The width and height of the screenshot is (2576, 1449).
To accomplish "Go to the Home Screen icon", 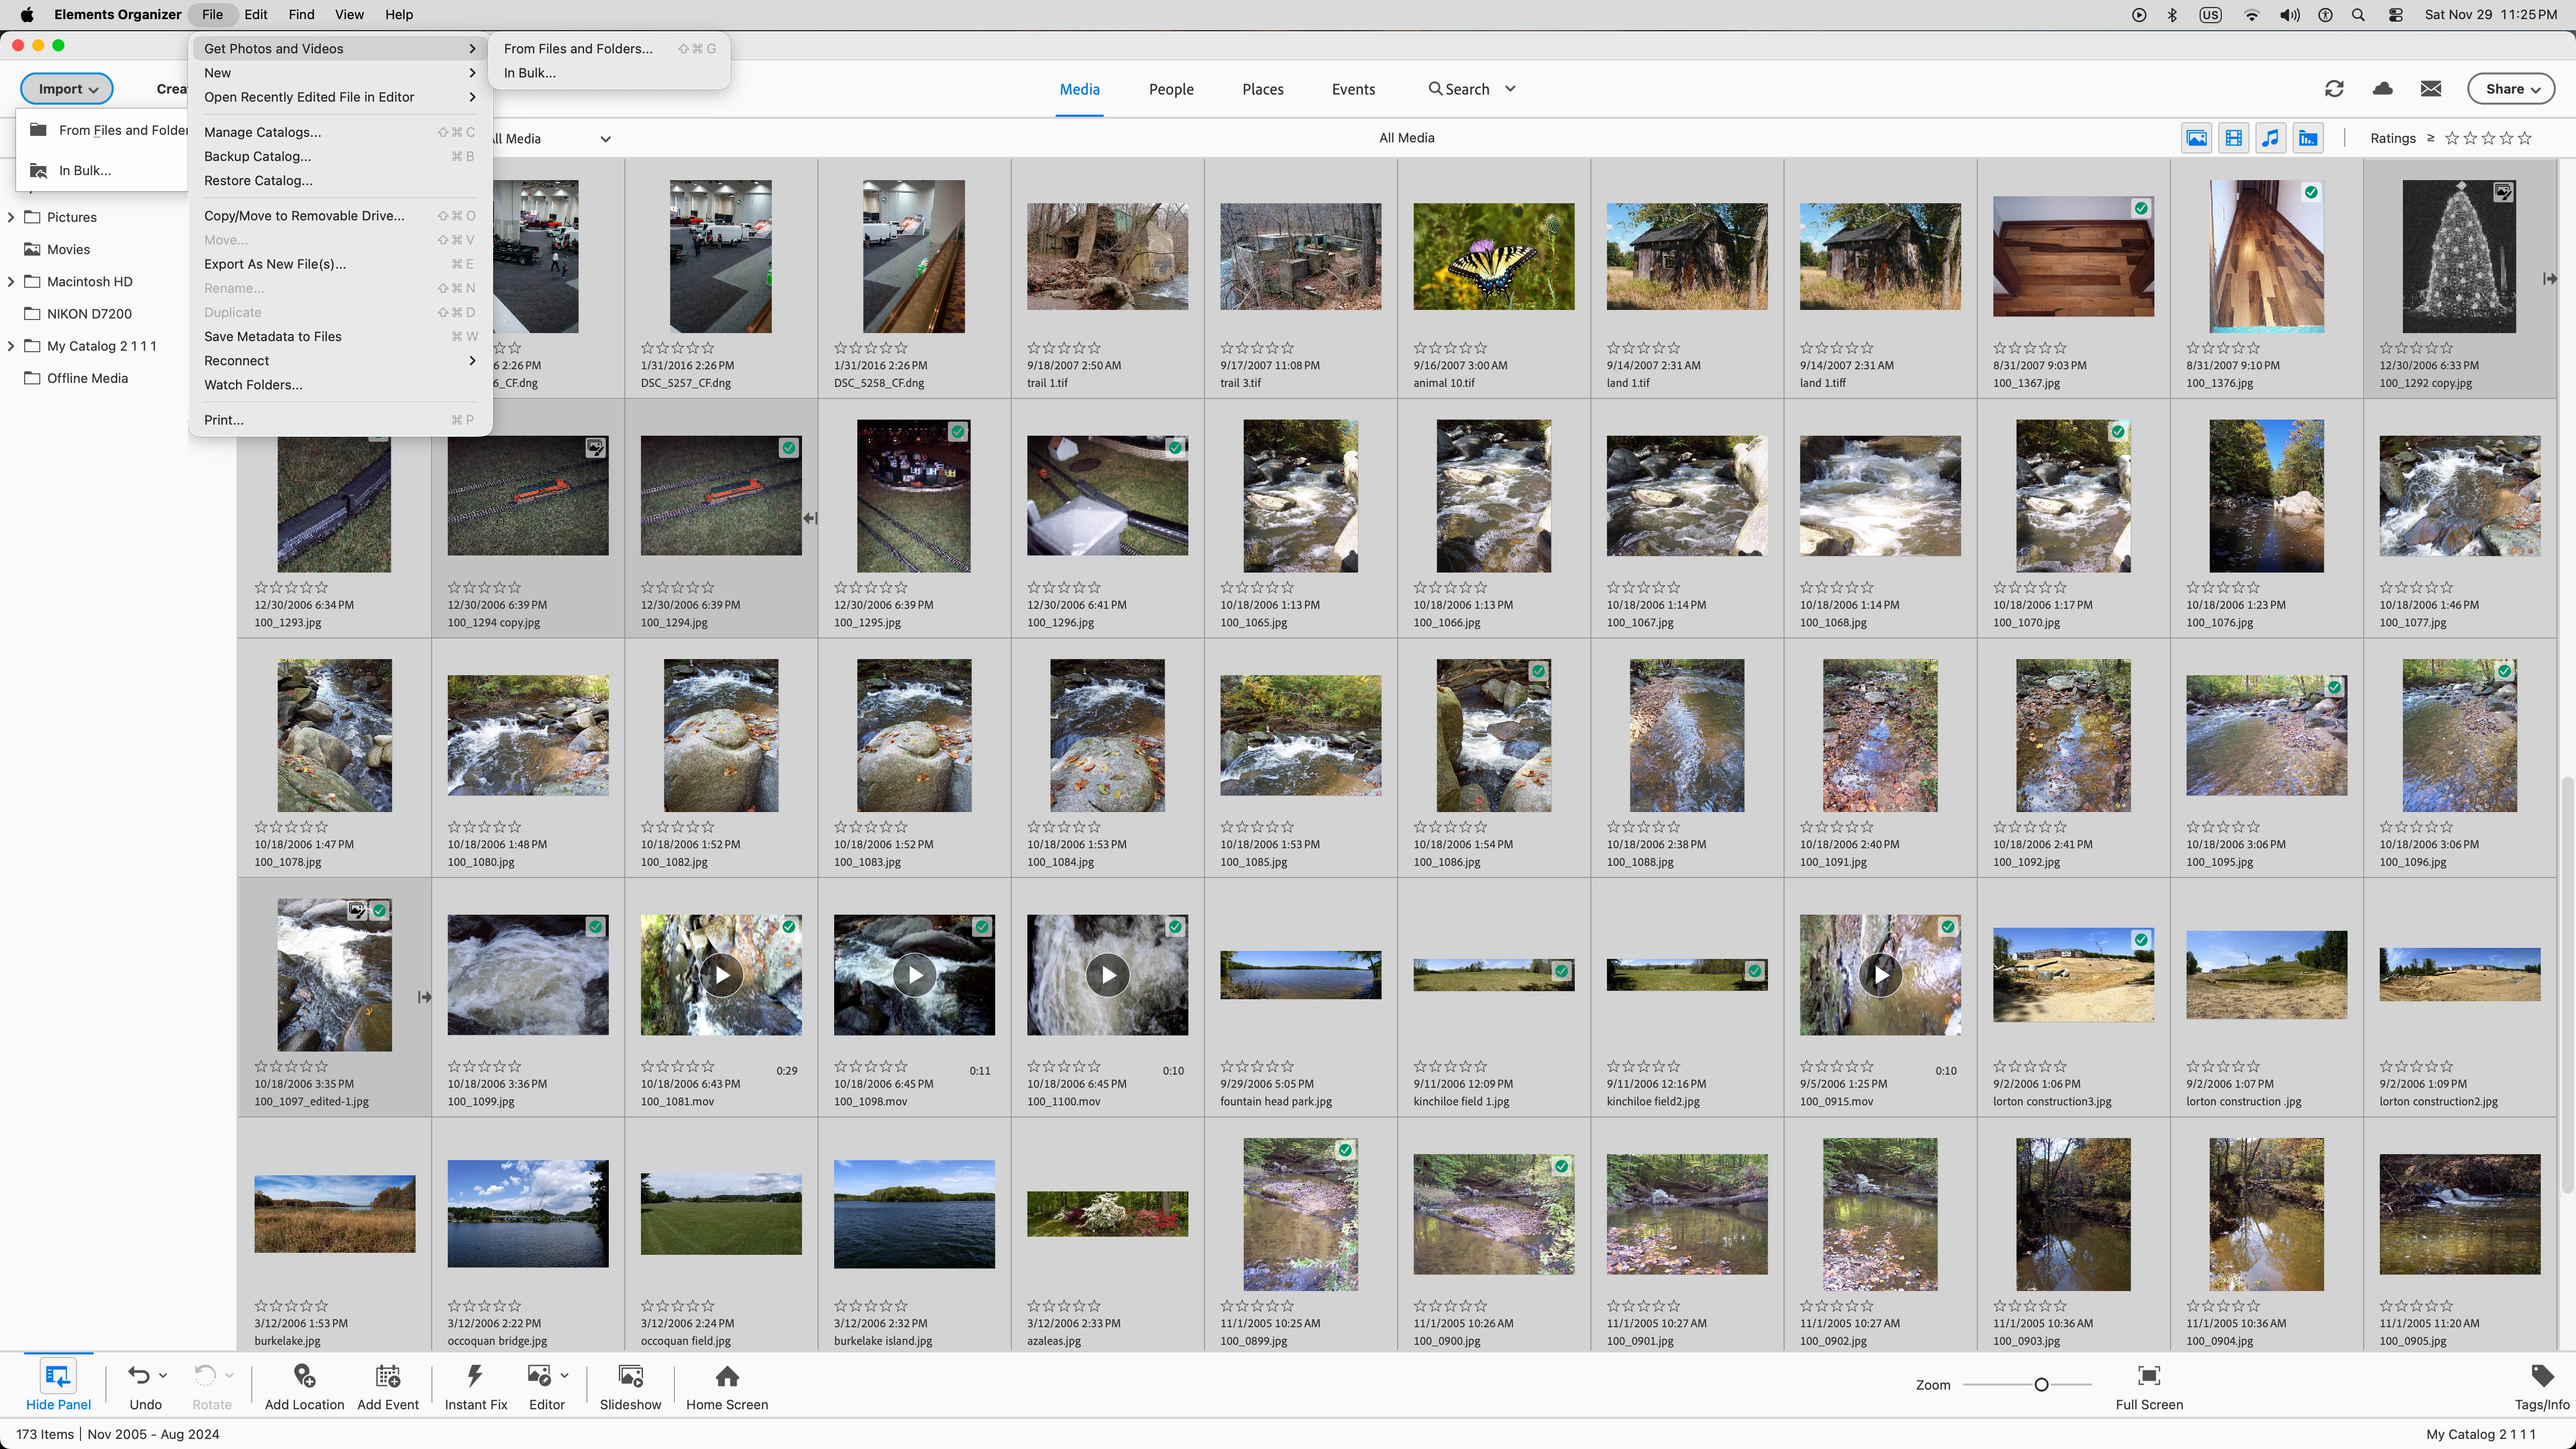I will (x=727, y=1376).
